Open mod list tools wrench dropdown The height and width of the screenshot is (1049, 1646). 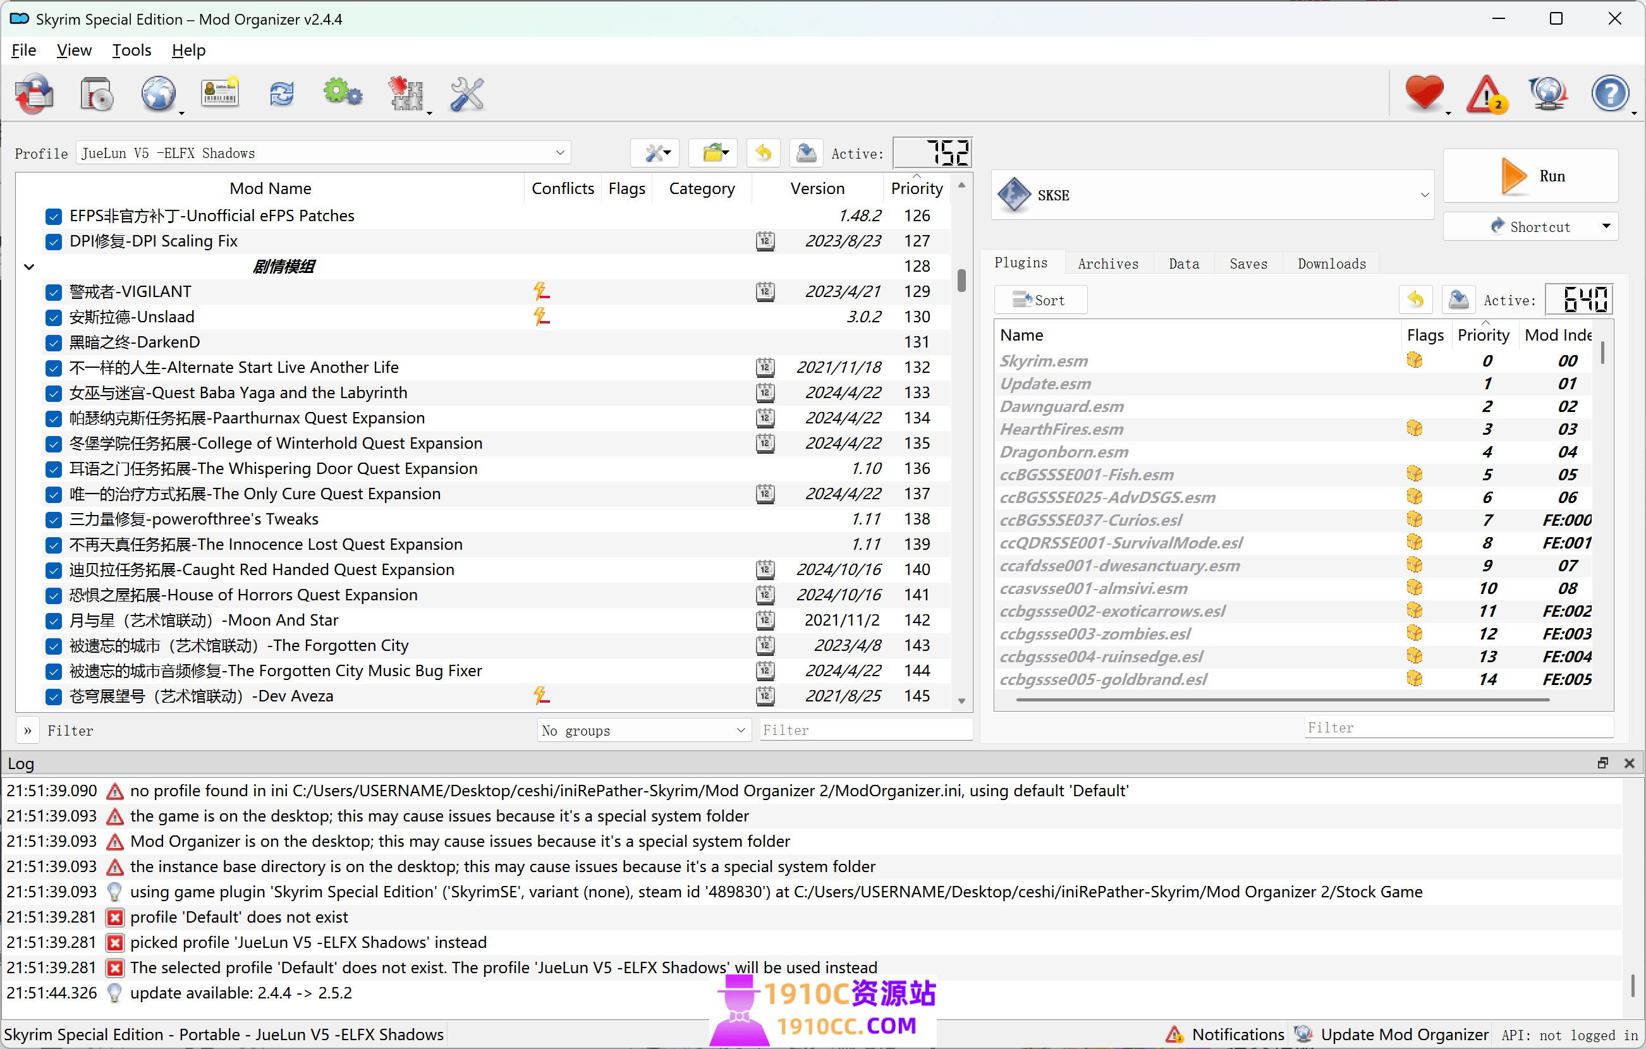655,153
